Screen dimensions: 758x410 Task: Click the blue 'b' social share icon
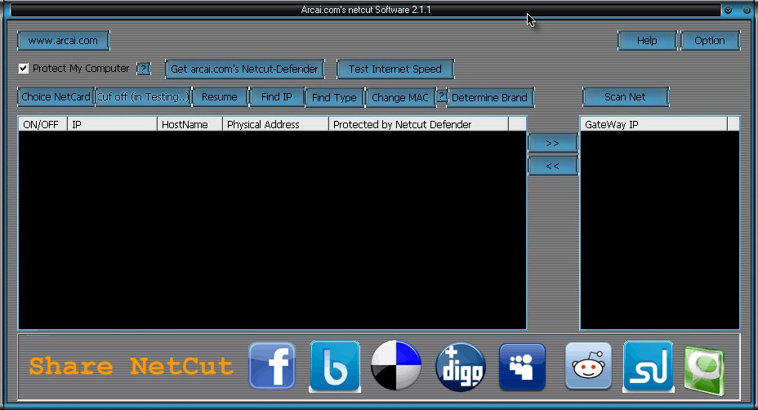coord(335,366)
